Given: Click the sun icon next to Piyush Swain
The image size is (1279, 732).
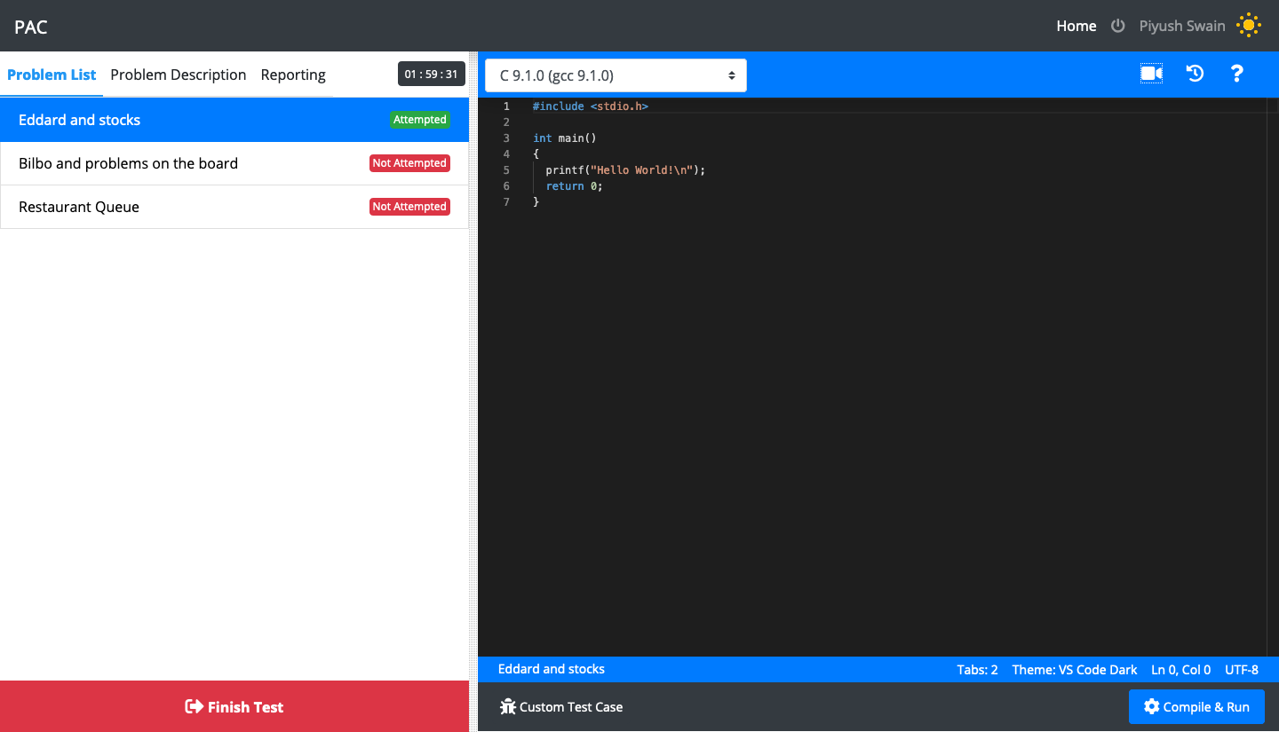Looking at the screenshot, I should point(1249,25).
